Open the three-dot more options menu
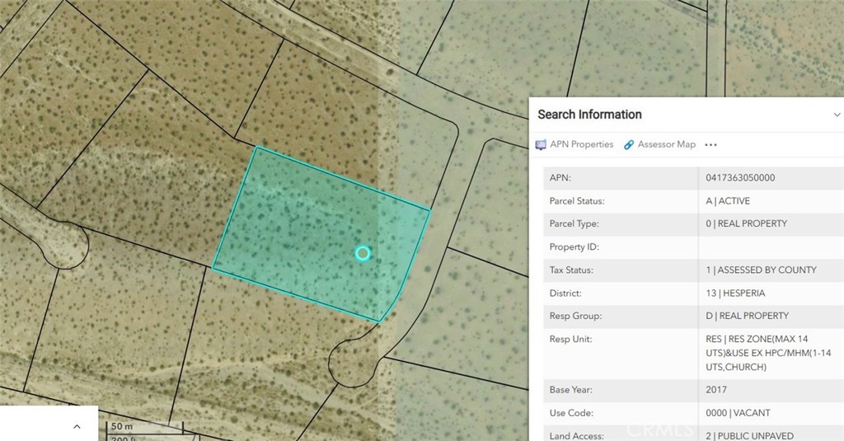 (x=710, y=145)
